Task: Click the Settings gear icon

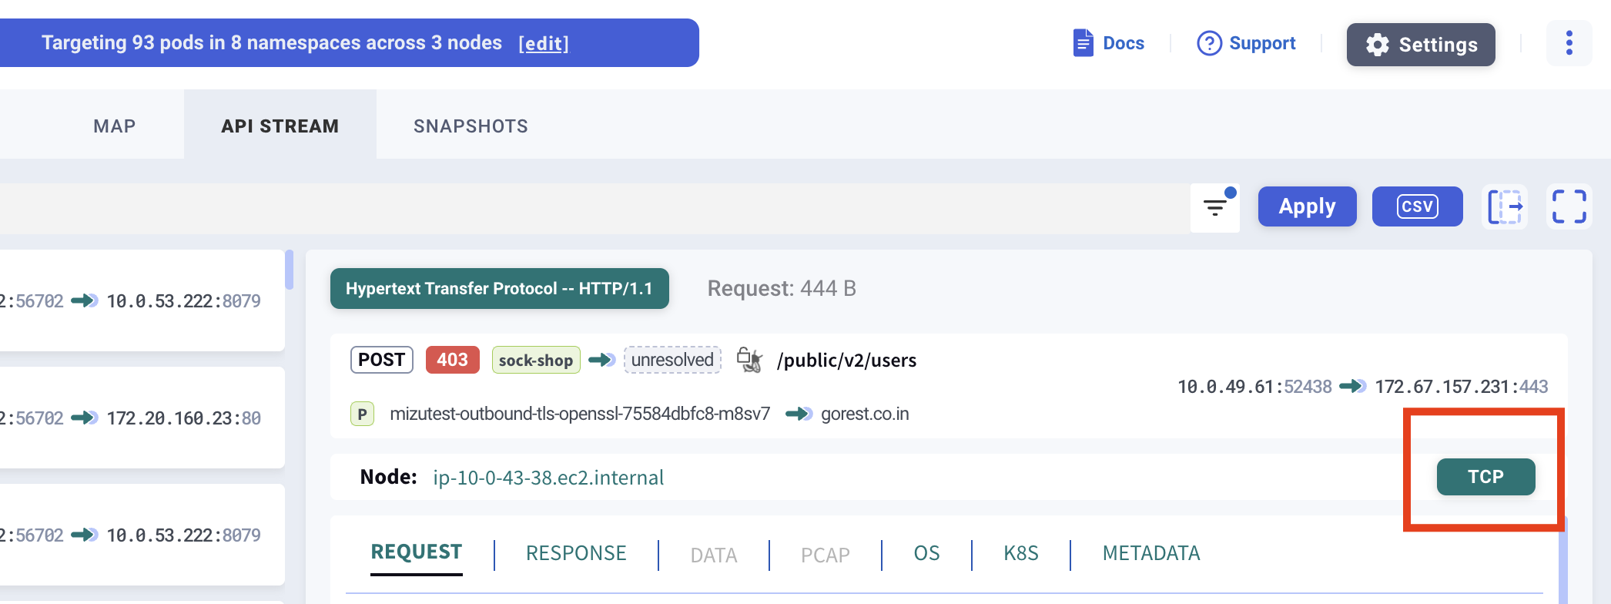Action: click(1378, 45)
